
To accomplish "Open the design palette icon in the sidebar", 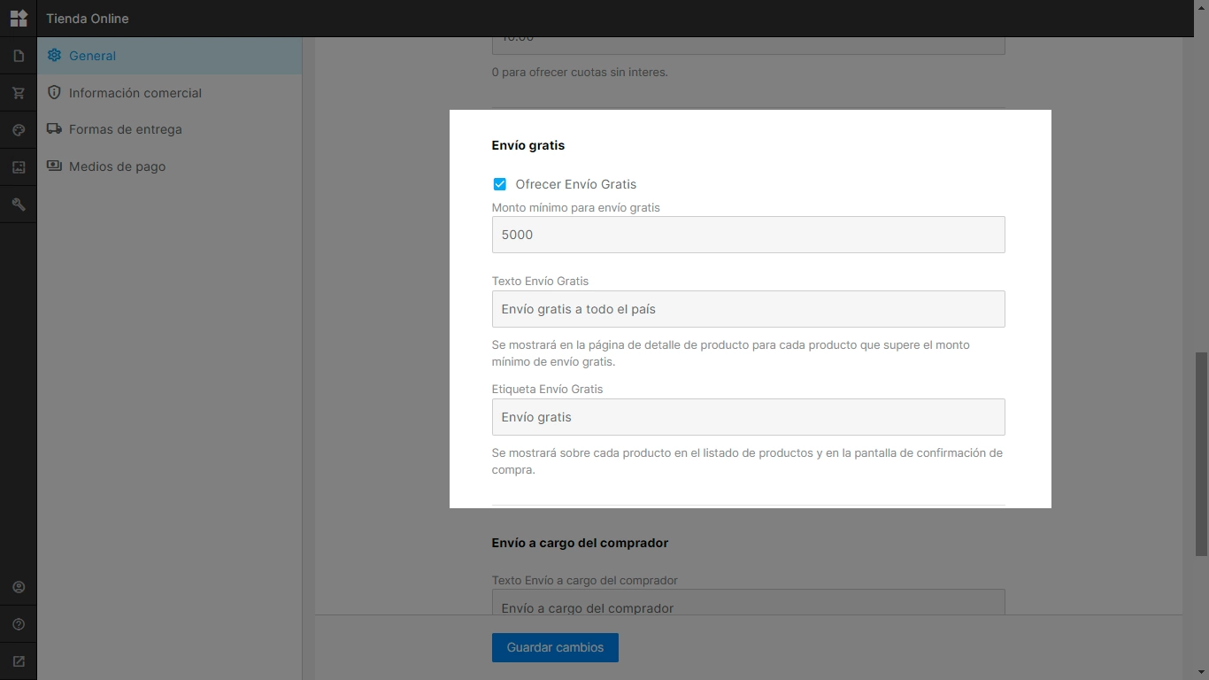I will click(x=19, y=130).
